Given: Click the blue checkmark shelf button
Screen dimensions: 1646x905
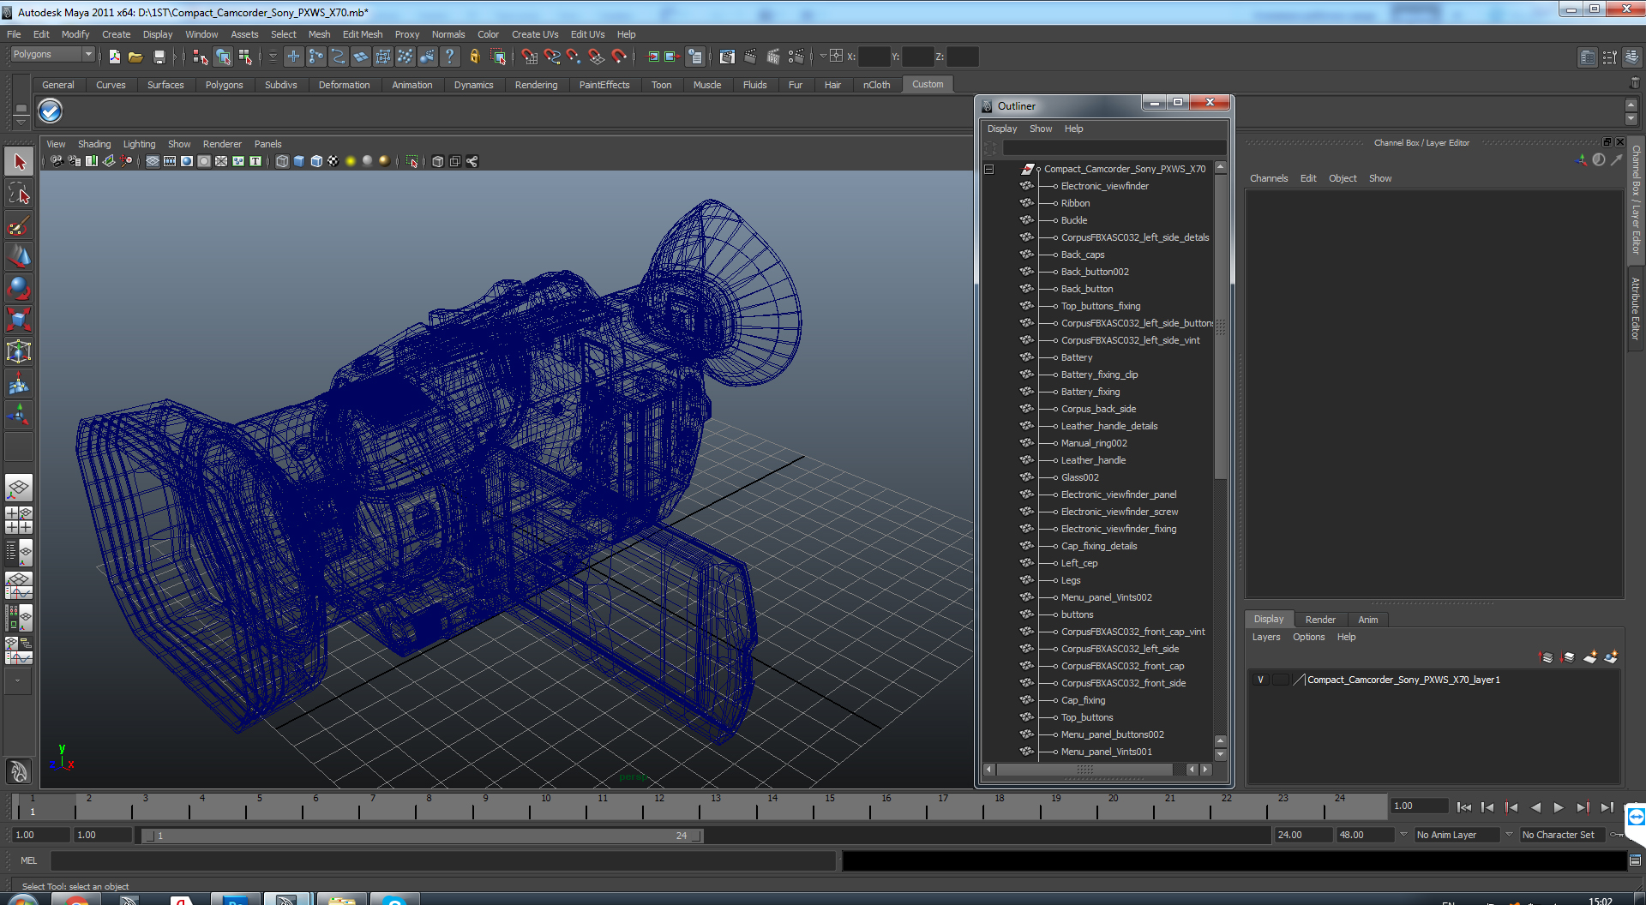Looking at the screenshot, I should click(51, 111).
